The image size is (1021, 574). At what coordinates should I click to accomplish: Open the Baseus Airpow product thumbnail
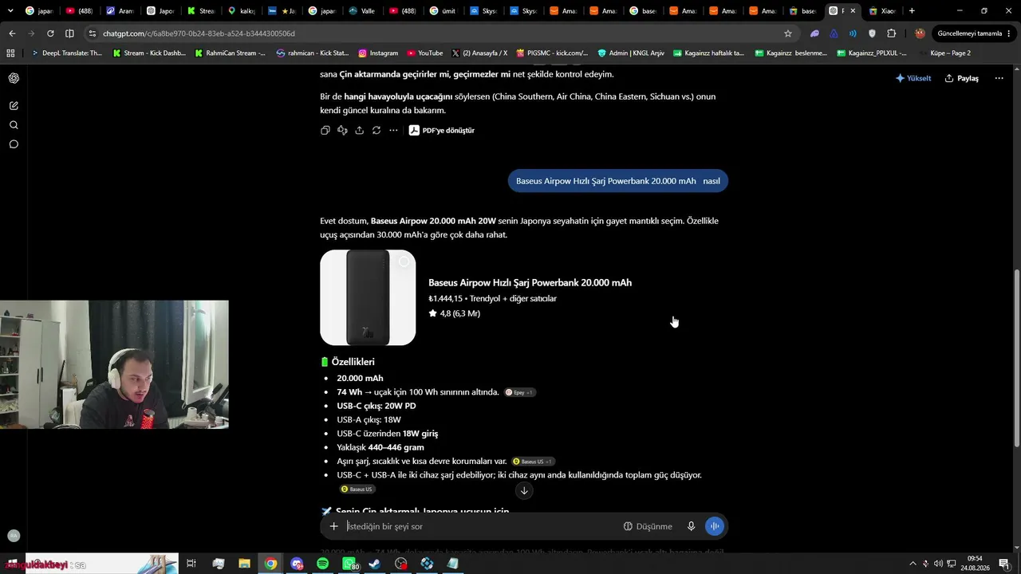(x=368, y=297)
